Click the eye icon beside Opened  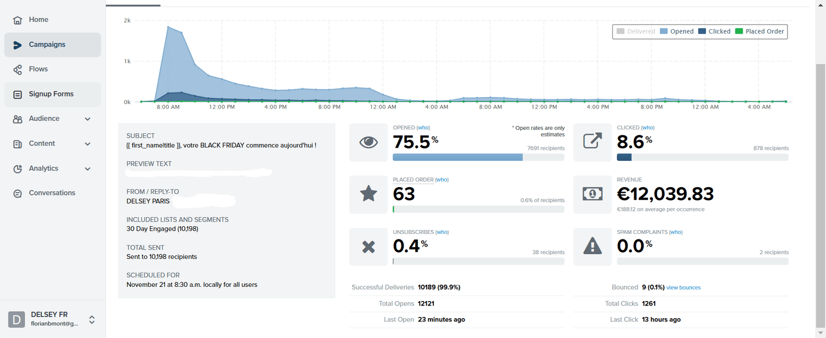tap(368, 142)
